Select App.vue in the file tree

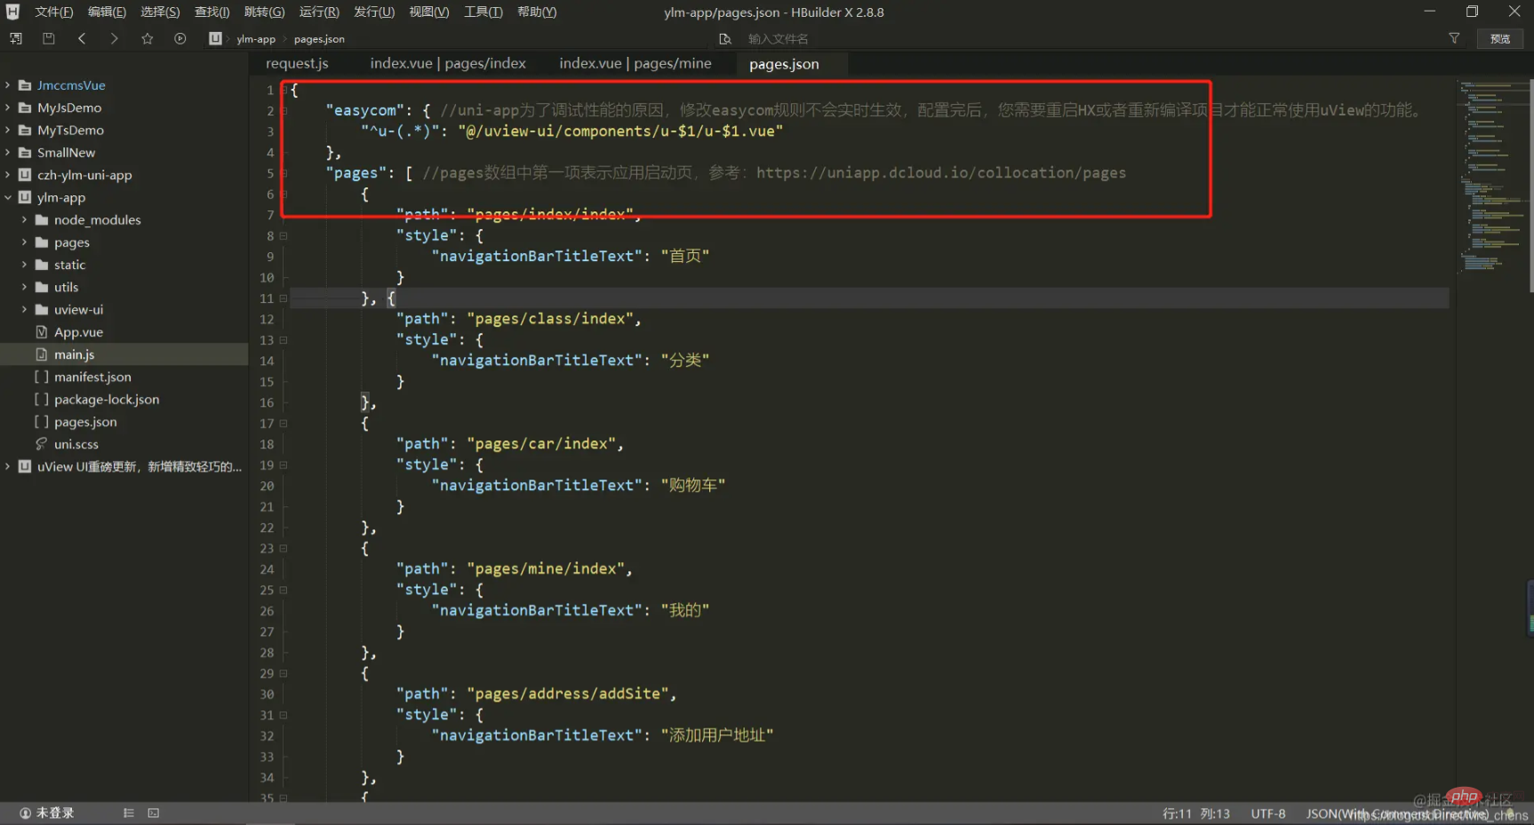tap(78, 332)
